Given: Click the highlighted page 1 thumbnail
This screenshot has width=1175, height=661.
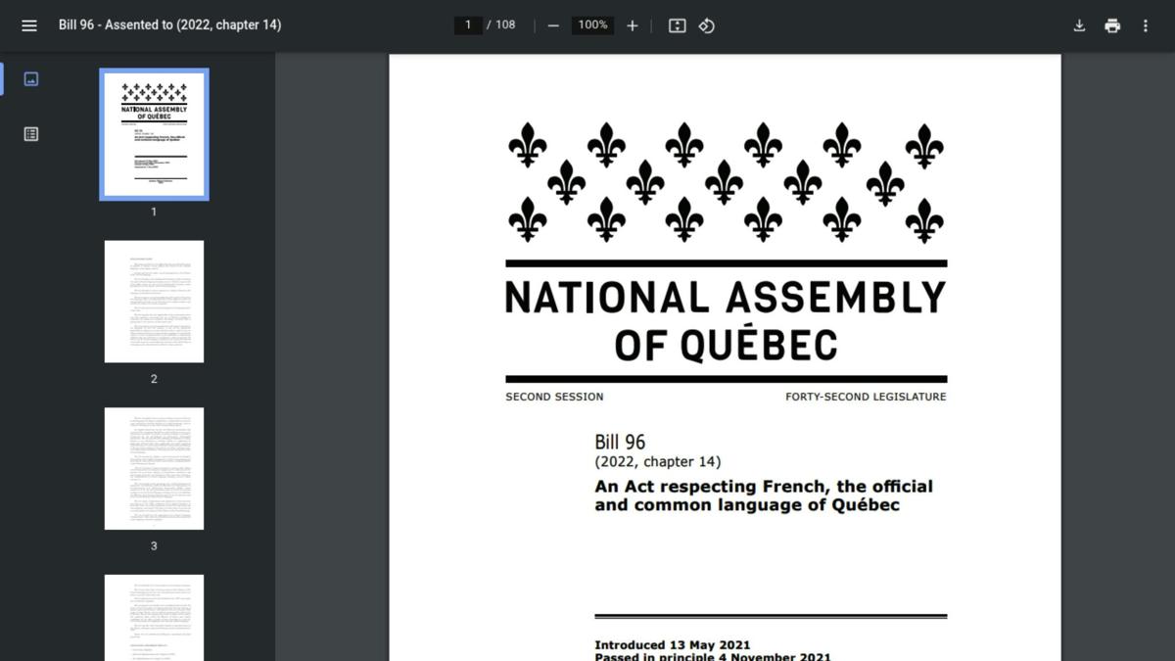Looking at the screenshot, I should pyautogui.click(x=154, y=134).
